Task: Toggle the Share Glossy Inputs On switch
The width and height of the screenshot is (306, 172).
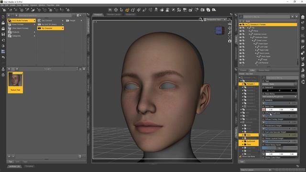Action: tap(279, 148)
